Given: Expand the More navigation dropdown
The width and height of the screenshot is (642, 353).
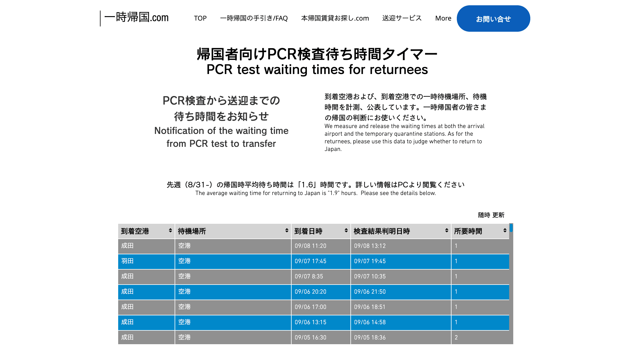Looking at the screenshot, I should click(442, 18).
